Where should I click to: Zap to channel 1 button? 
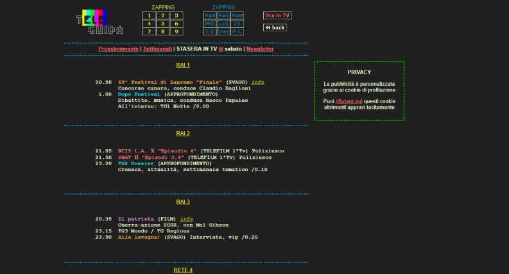coord(149,15)
